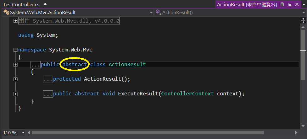Click the ControllerContext type in ExecuteResult
The width and height of the screenshot is (307, 139).
click(187, 94)
